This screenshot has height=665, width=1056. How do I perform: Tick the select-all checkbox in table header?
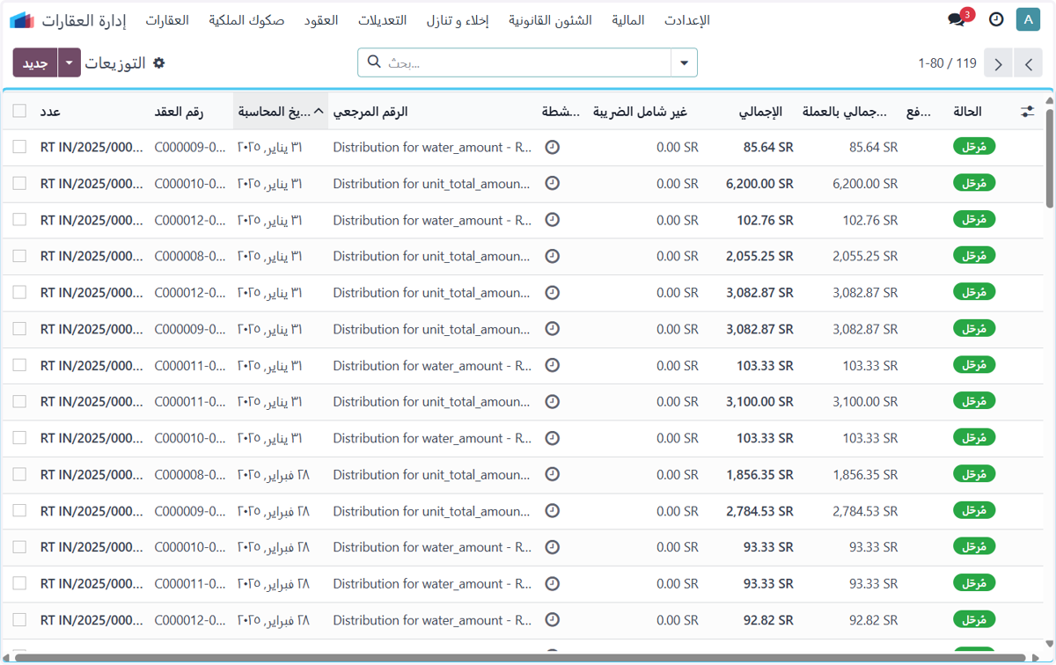pos(19,112)
